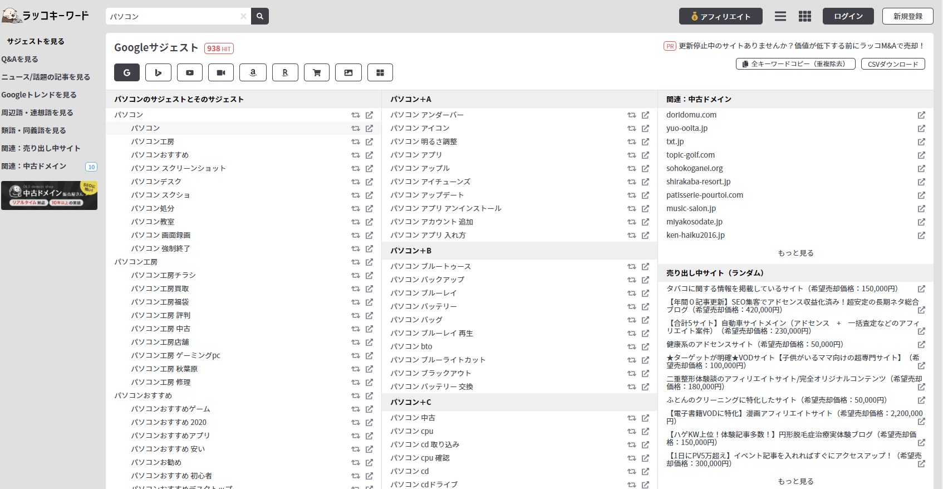Viewport: 943px width, 489px height.
Task: Click the shopping cart suggest icon
Action: coord(317,72)
